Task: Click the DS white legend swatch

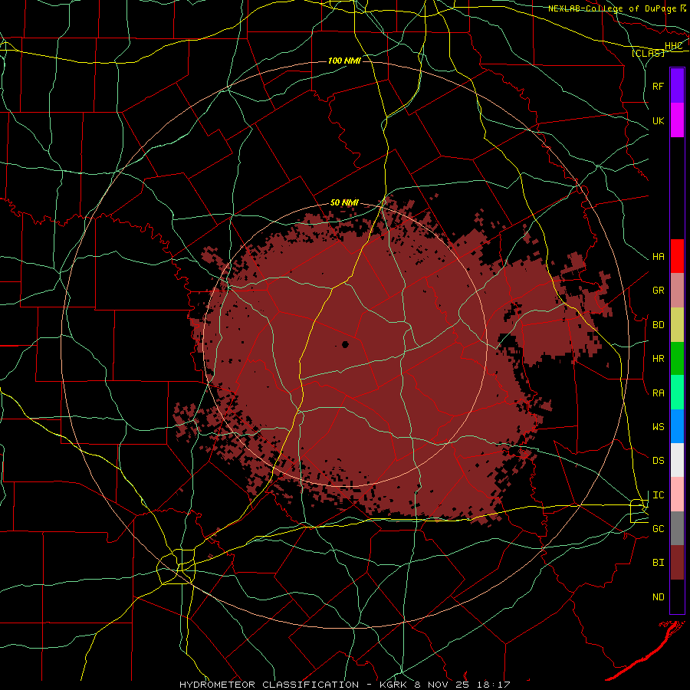Action: point(677,460)
